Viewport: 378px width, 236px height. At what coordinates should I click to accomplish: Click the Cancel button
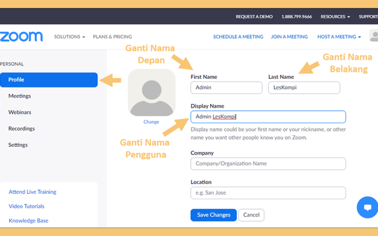251,215
